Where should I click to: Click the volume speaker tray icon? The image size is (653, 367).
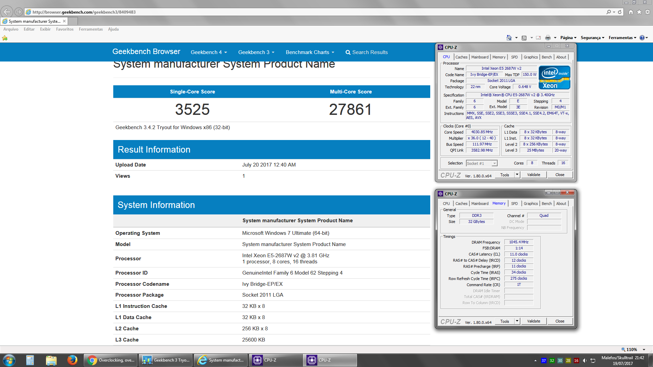click(x=585, y=361)
